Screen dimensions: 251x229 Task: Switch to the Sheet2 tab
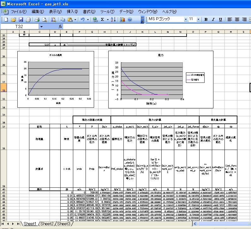(47, 224)
